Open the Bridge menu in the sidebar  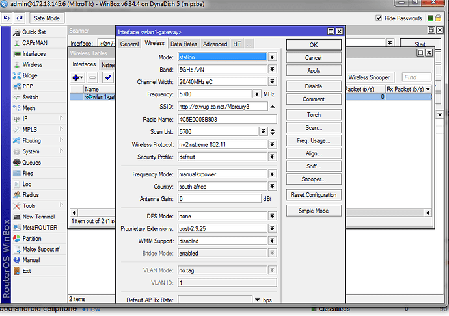point(30,75)
